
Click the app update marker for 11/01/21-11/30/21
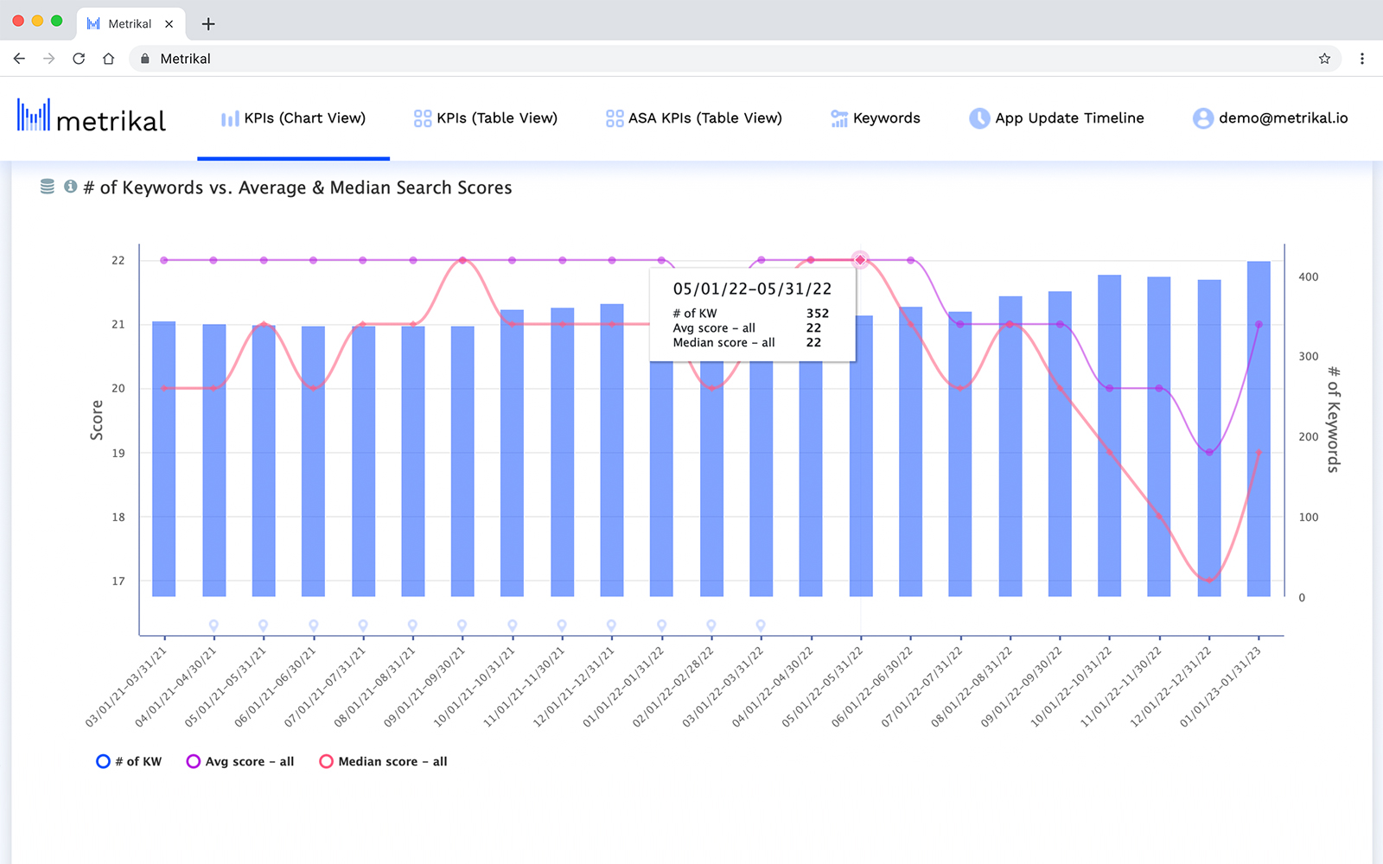tap(562, 626)
